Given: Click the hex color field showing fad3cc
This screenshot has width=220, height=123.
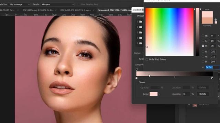Looking at the screenshot, I should (212, 67).
